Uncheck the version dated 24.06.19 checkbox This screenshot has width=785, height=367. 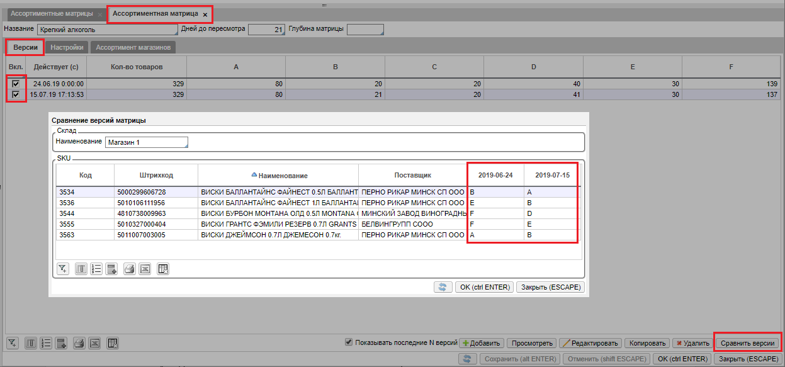pyautogui.click(x=16, y=83)
